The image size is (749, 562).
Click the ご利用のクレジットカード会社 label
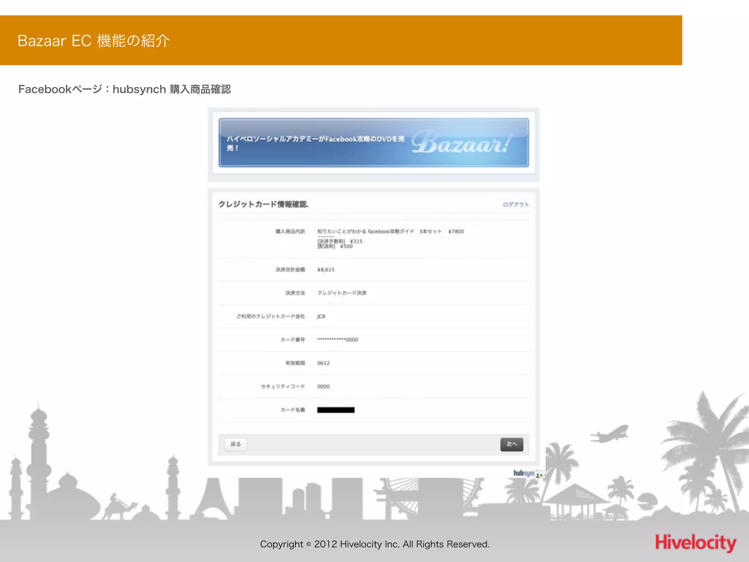(x=271, y=316)
